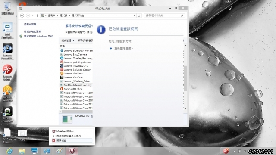This screenshot has height=155, width=276.
Task: Open the 組合管理 dropdown menu
Action: tap(68, 40)
